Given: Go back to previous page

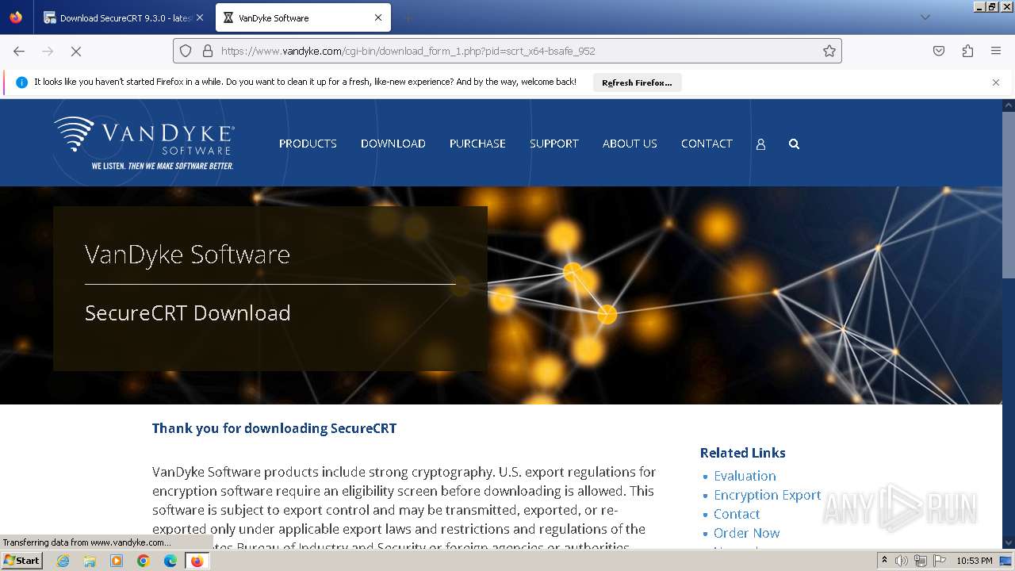Looking at the screenshot, I should tap(19, 51).
